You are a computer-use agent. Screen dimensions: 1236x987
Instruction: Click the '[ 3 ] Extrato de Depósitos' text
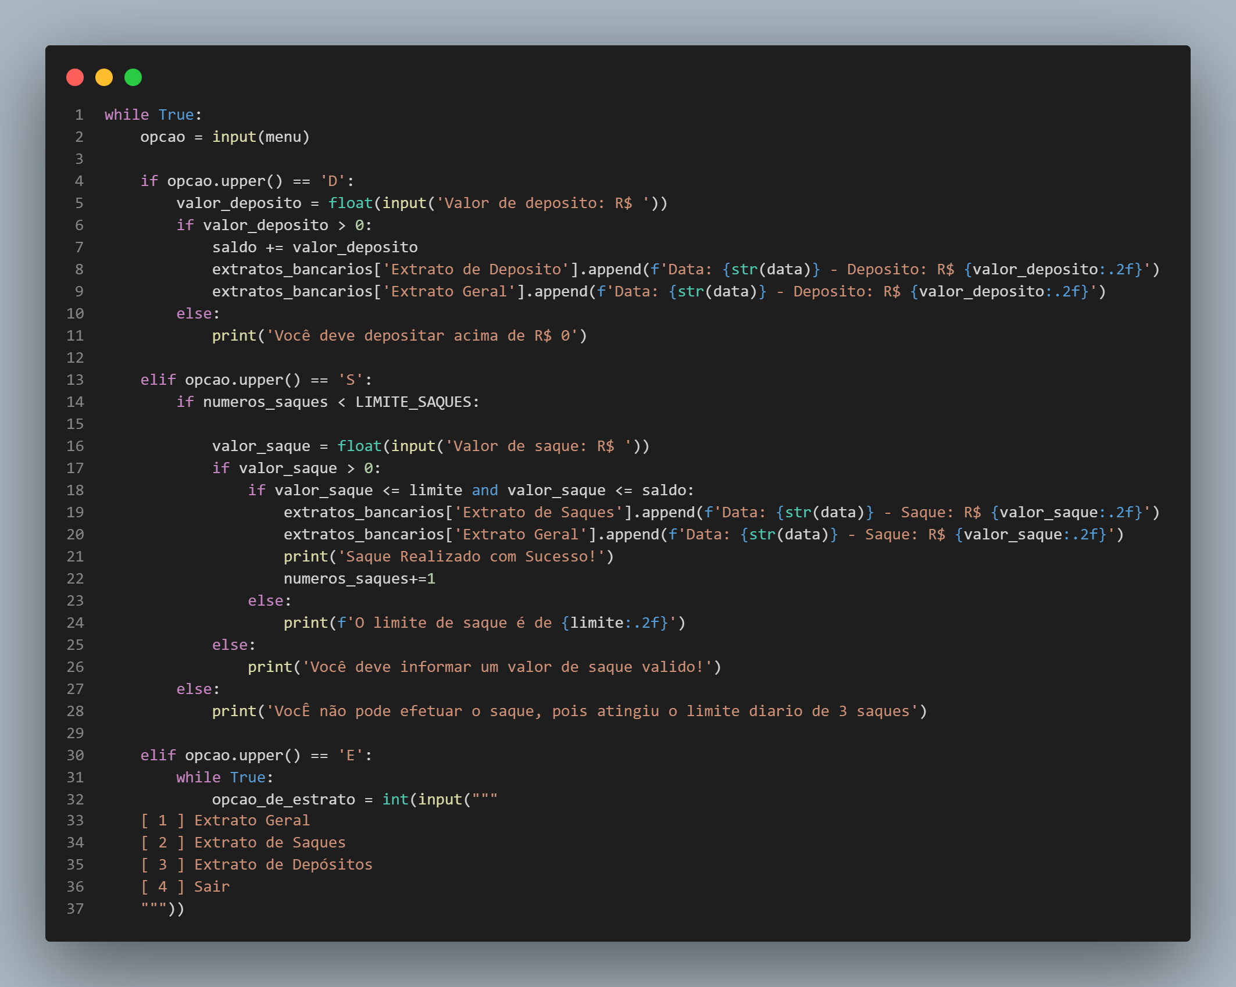[256, 864]
